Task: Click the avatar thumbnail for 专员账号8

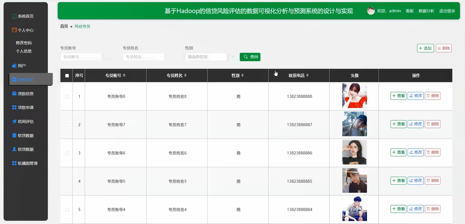Action: click(354, 95)
